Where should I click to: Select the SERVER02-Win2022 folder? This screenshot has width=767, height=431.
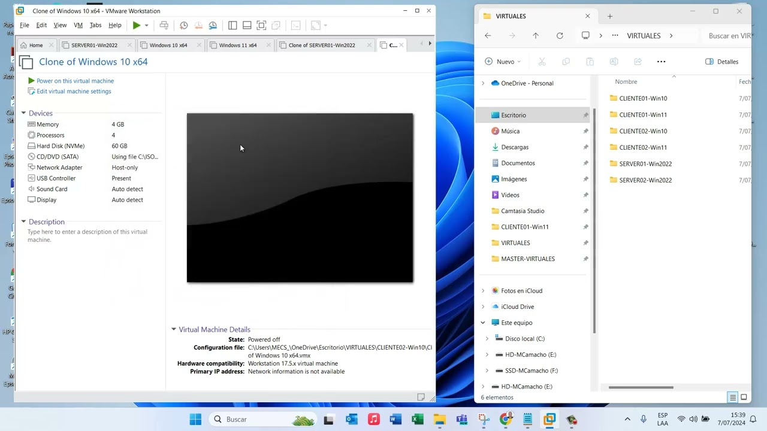645,180
